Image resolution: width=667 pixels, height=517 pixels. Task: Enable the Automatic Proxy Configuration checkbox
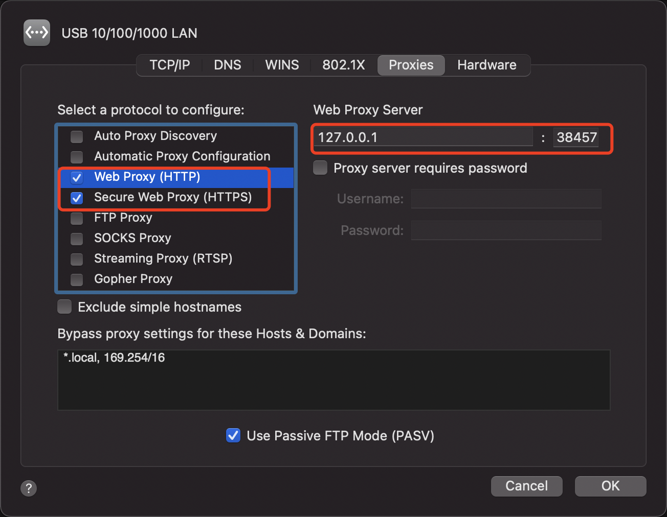pyautogui.click(x=77, y=157)
